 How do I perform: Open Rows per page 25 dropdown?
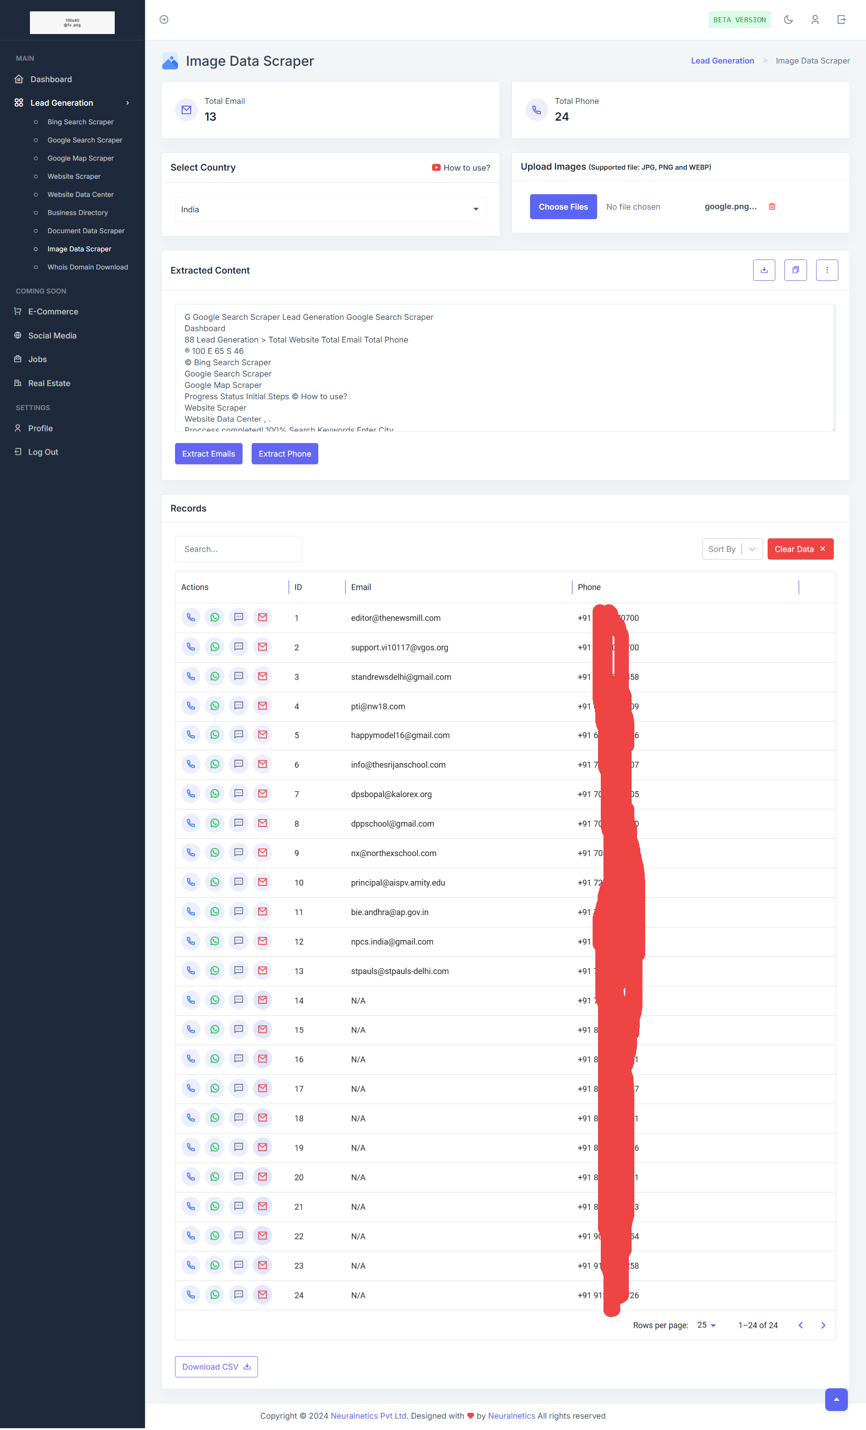click(706, 1326)
